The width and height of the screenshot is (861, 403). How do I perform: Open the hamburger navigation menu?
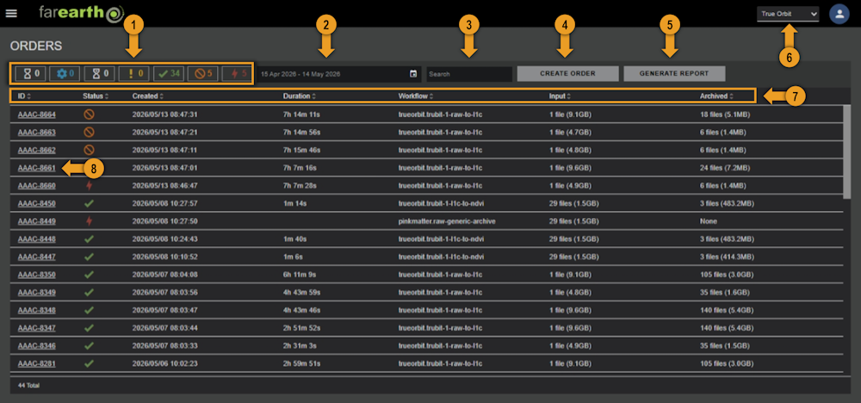point(11,13)
